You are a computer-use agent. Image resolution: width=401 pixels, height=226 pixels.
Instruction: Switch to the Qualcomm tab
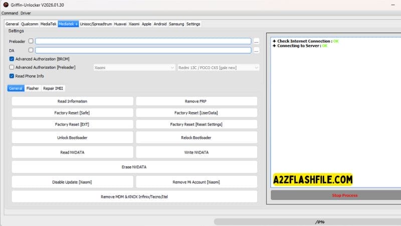[x=30, y=24]
